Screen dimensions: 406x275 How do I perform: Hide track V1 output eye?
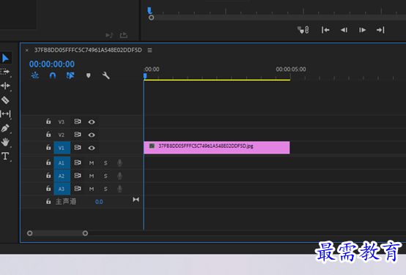tap(92, 148)
